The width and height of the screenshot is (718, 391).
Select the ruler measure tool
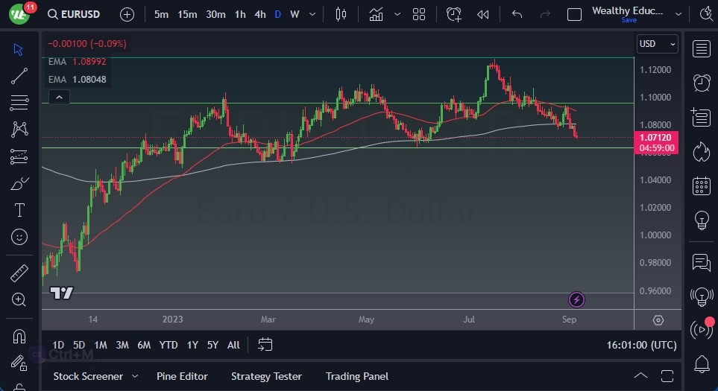pos(19,273)
